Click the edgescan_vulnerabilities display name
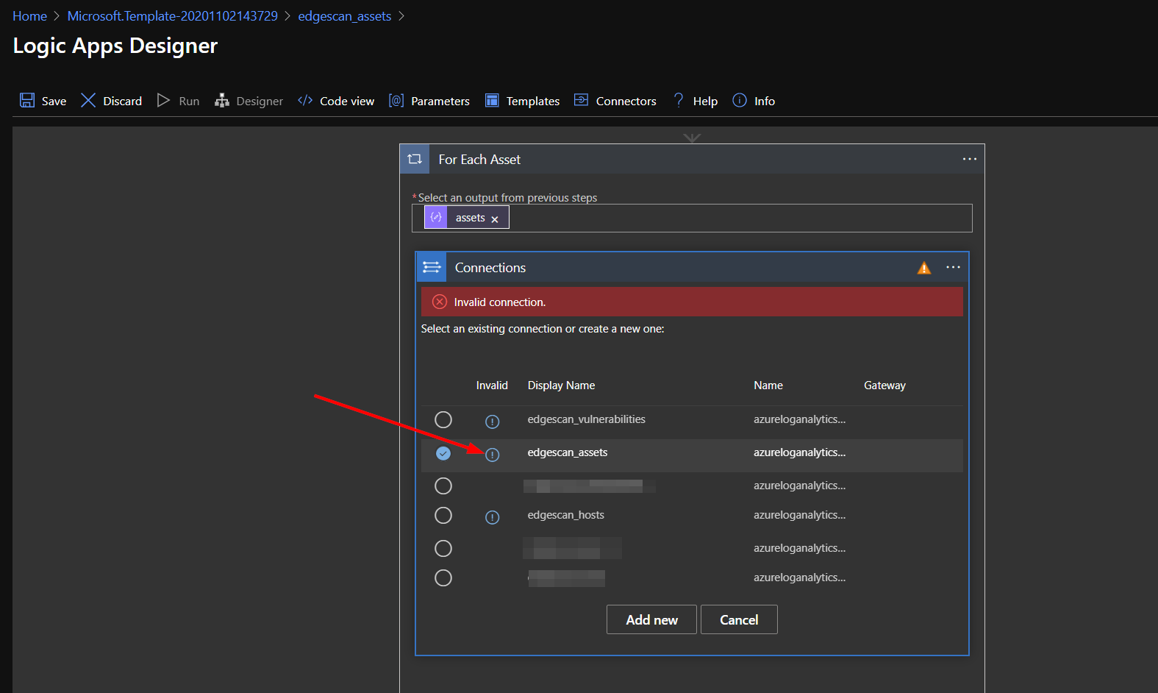This screenshot has height=693, width=1158. [x=586, y=419]
